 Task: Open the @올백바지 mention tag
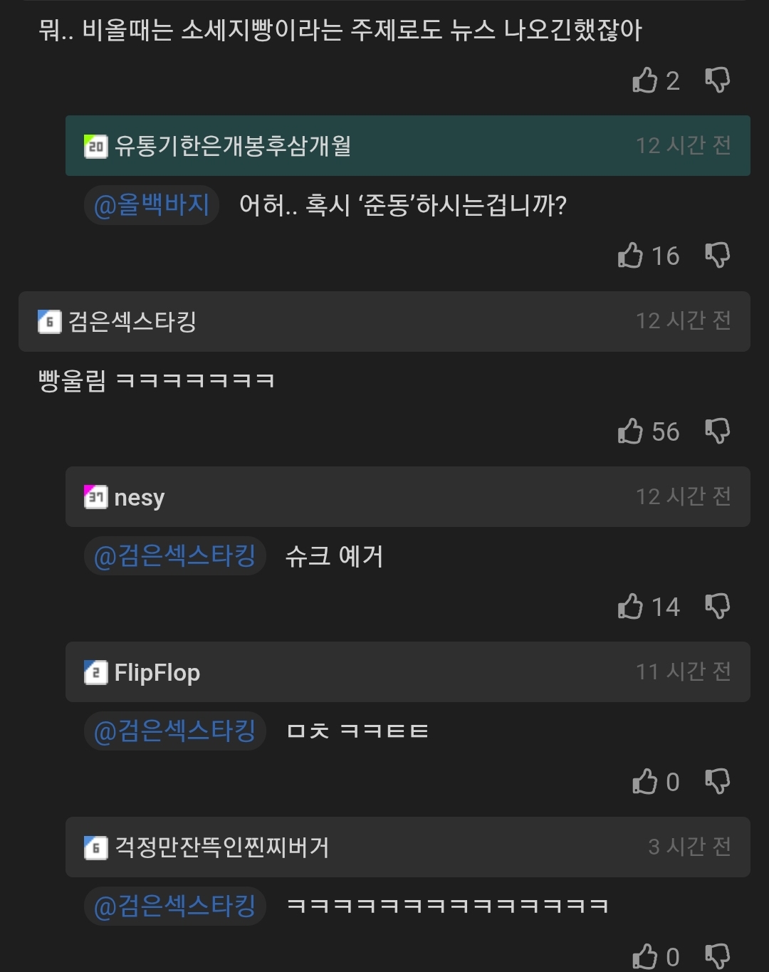tap(152, 205)
